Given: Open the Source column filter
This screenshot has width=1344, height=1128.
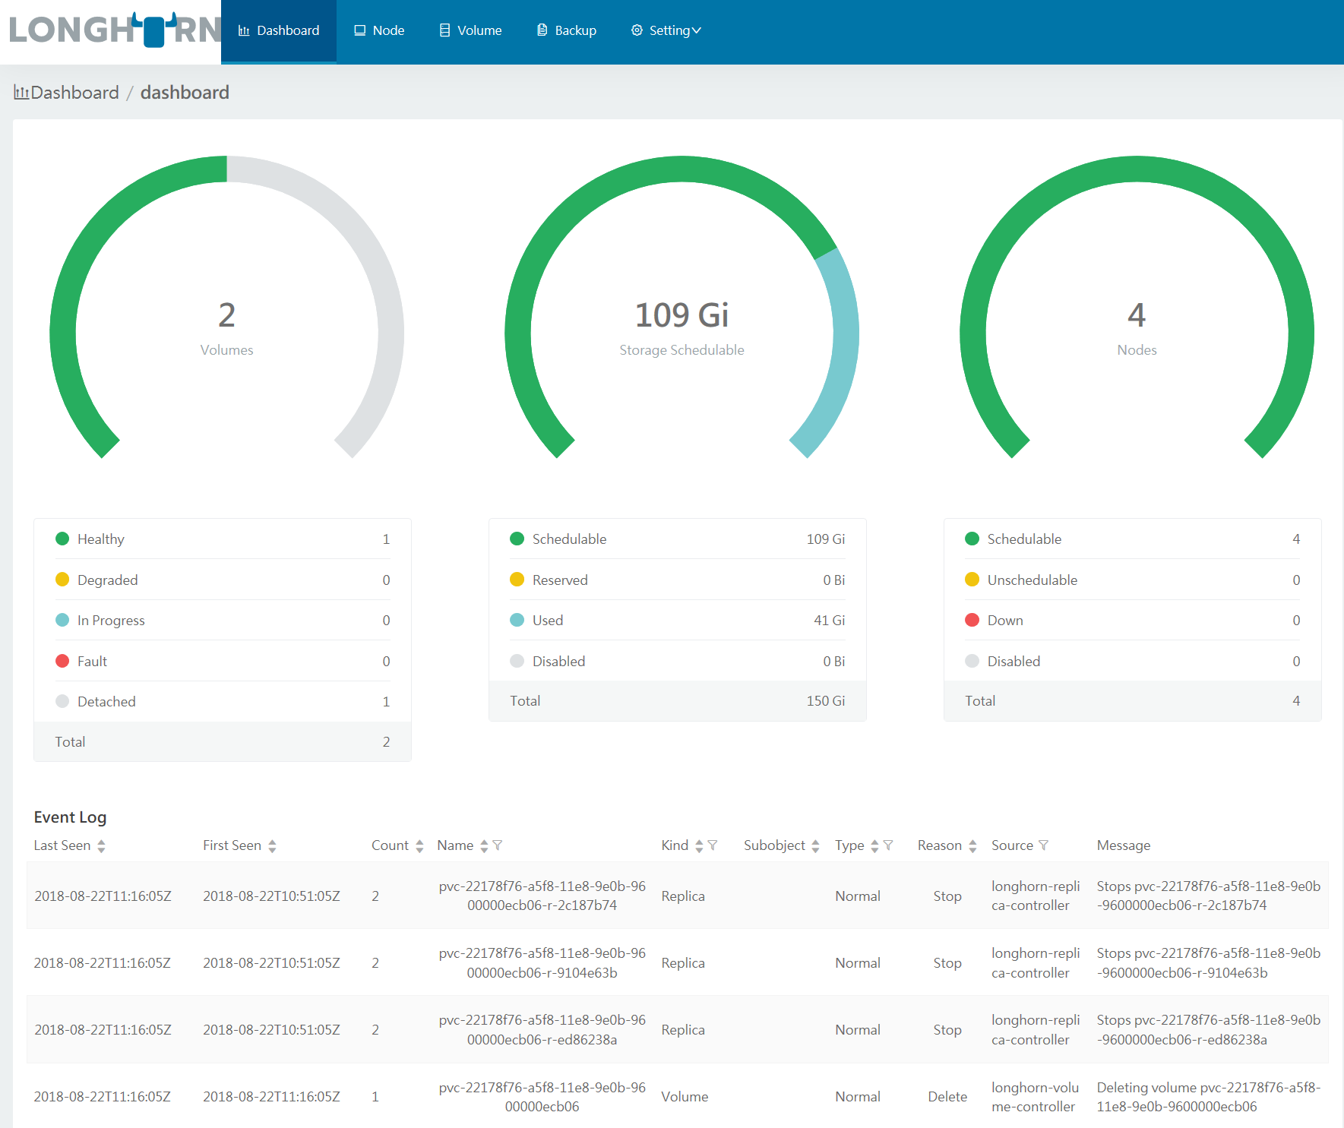Looking at the screenshot, I should point(1045,845).
